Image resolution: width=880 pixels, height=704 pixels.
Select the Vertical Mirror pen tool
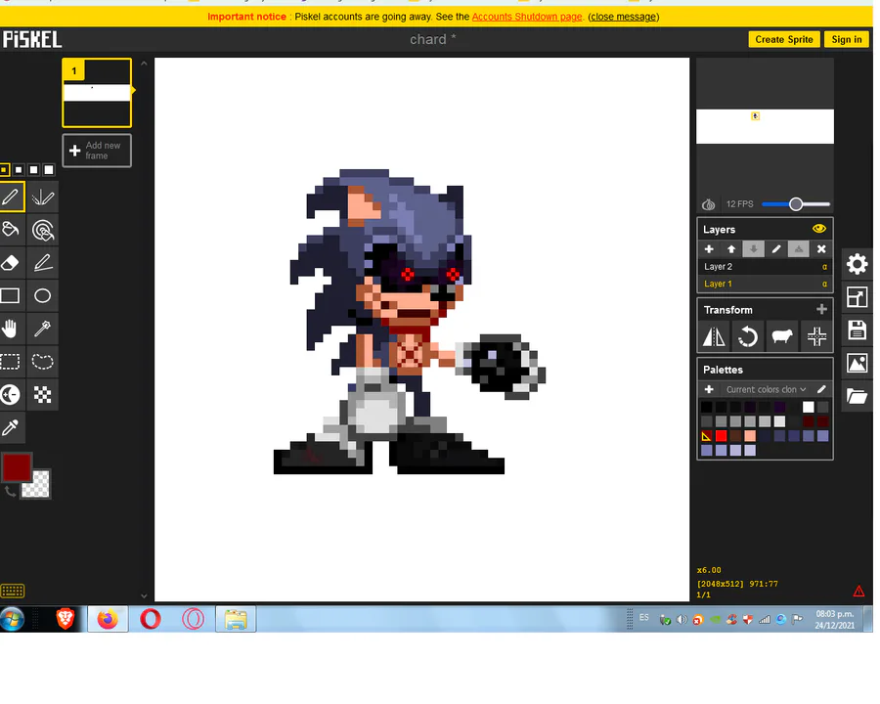click(43, 198)
